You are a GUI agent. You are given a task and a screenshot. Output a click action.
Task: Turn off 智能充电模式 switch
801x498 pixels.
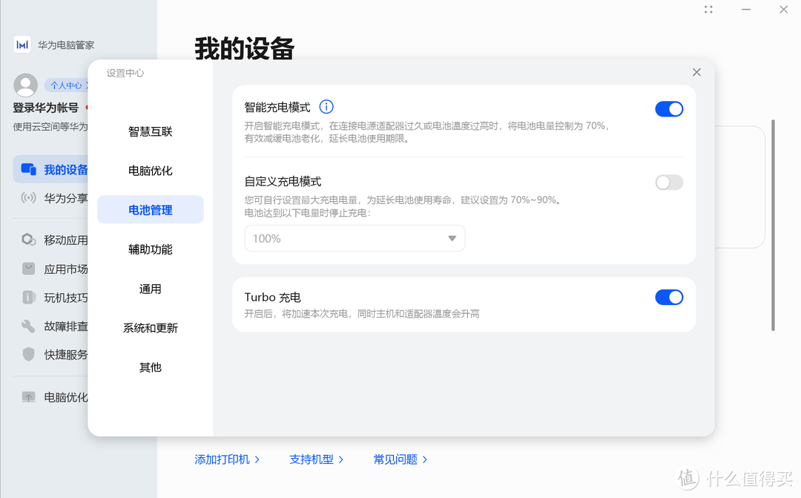669,109
